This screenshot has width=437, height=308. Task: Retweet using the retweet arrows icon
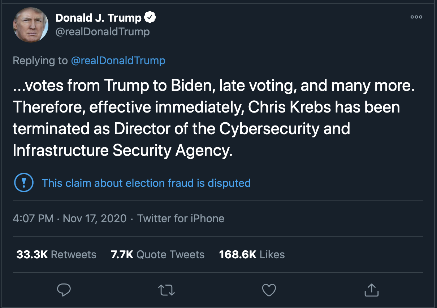click(x=166, y=290)
